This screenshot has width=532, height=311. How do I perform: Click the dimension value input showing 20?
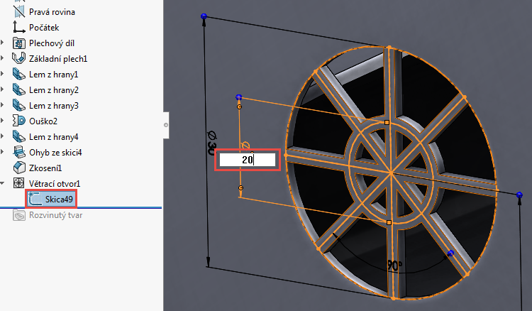(248, 160)
